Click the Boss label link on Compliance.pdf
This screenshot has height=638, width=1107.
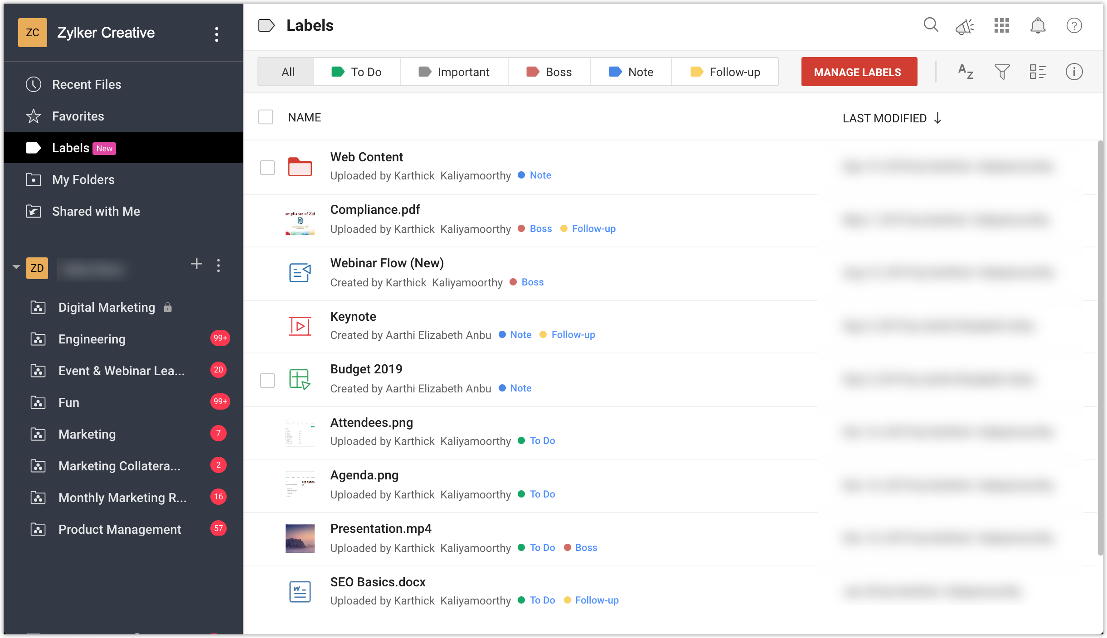pyautogui.click(x=541, y=229)
